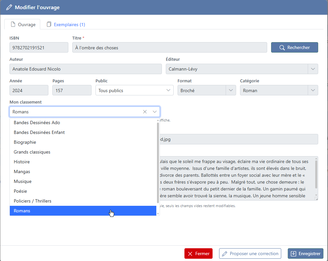Select Musique from the dropdown list
The image size is (328, 261).
83,182
